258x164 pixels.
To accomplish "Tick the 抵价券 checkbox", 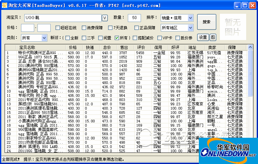I will [x=178, y=38].
